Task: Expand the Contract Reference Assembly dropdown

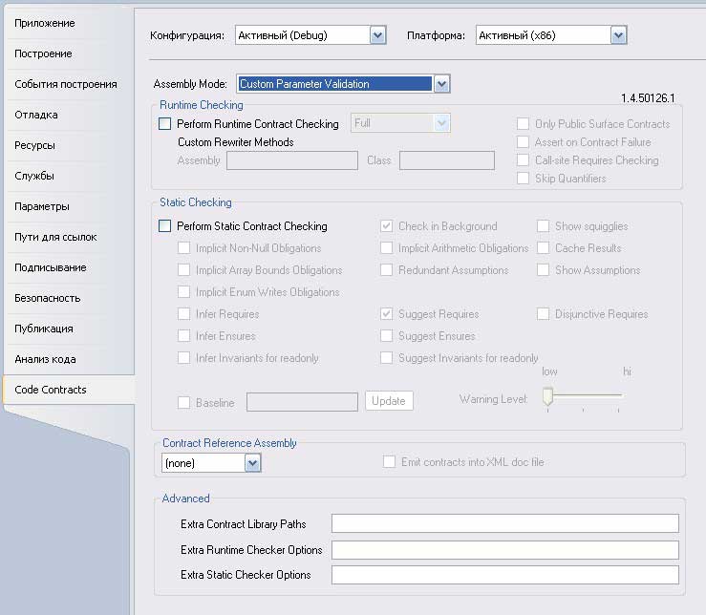Action: 252,463
